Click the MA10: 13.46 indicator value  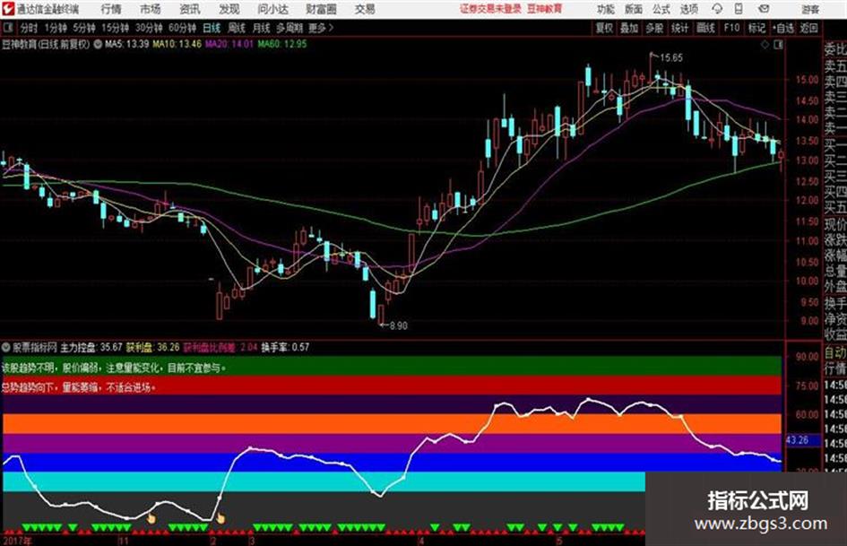coord(177,44)
